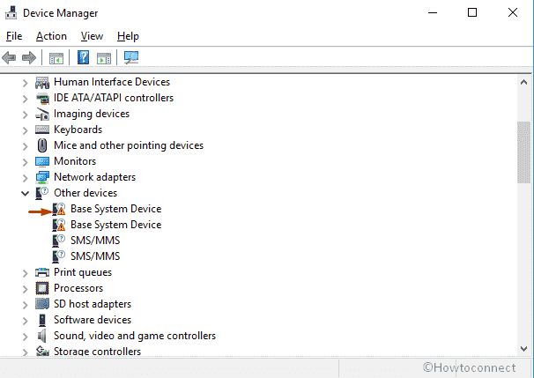Select the Other devices label
The height and width of the screenshot is (378, 534).
click(x=85, y=193)
